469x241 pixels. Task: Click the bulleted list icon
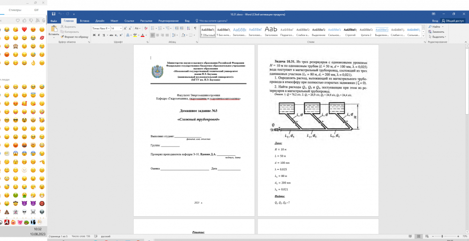tap(153, 29)
